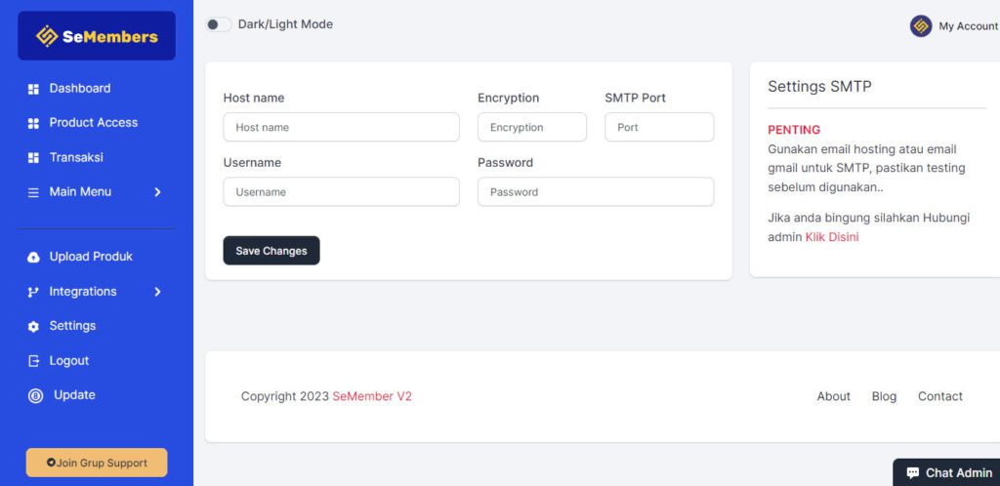
Task: Follow the Klik Disini link
Action: pos(832,237)
